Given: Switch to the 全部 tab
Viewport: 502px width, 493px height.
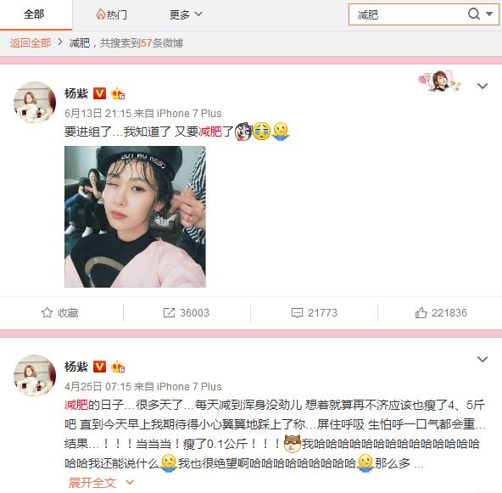Looking at the screenshot, I should coord(34,14).
